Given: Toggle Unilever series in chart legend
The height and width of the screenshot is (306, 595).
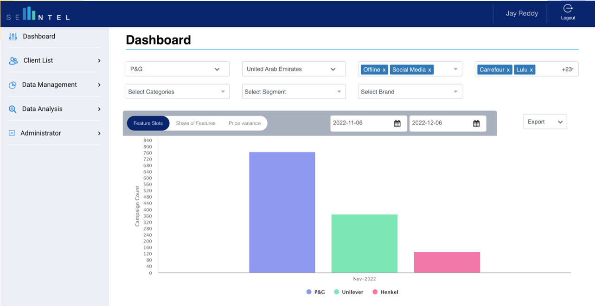Looking at the screenshot, I should pyautogui.click(x=348, y=292).
